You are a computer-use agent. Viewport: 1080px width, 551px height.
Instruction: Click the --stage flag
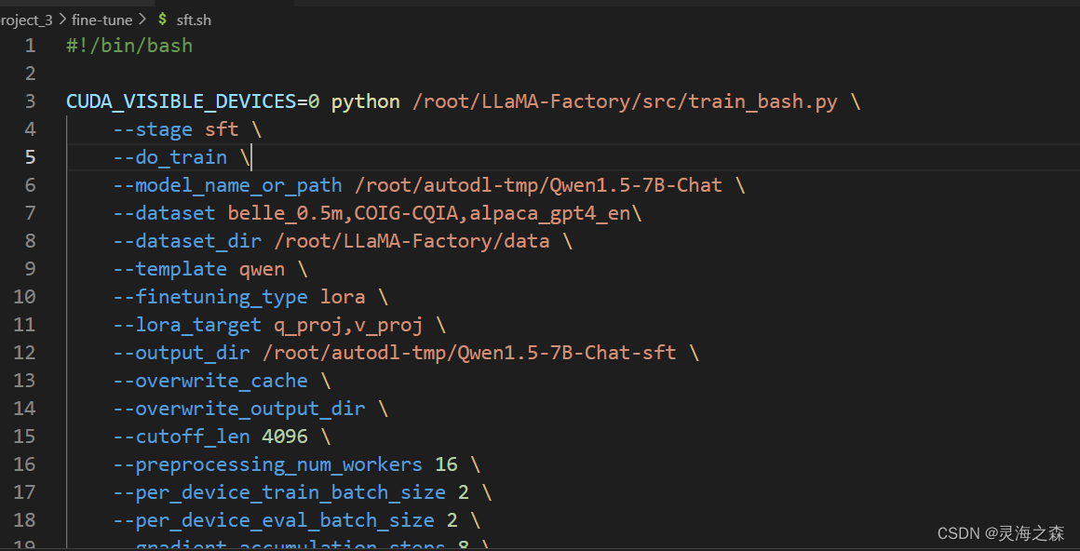(153, 129)
